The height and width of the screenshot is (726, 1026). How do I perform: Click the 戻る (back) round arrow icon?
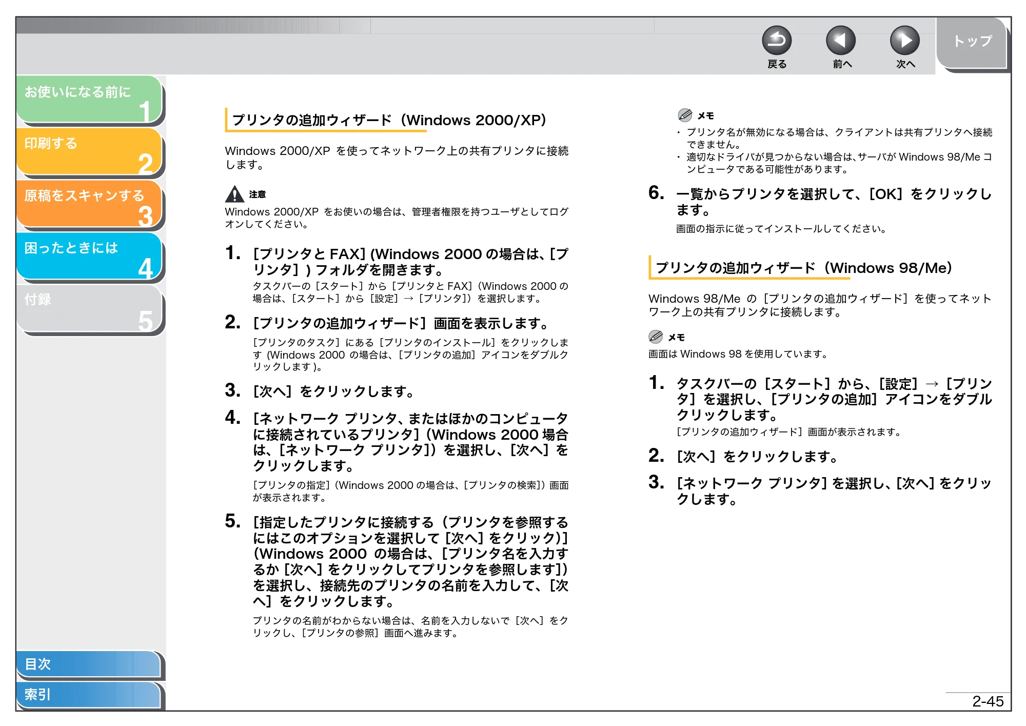click(x=776, y=41)
